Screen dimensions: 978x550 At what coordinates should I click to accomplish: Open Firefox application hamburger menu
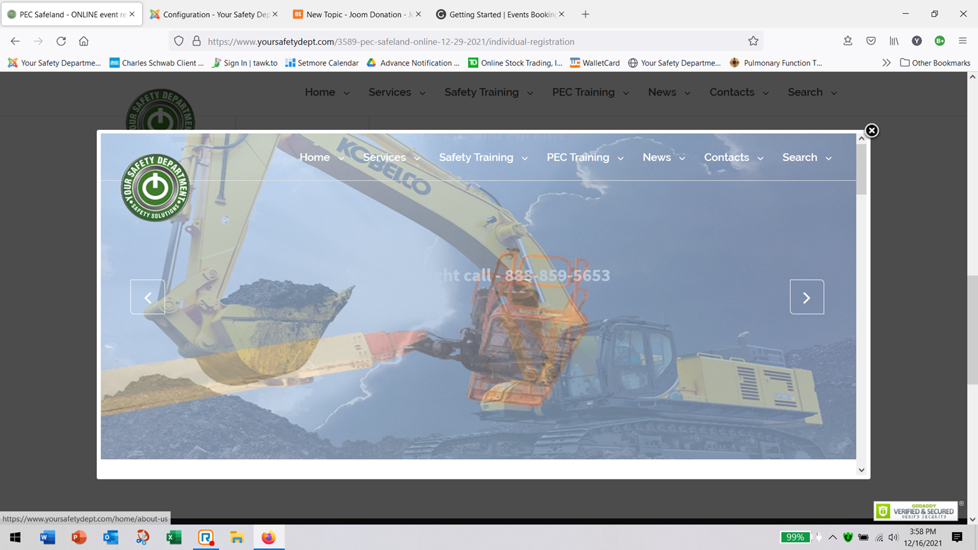click(x=963, y=41)
